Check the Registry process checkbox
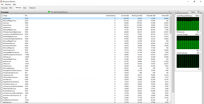The image size is (204, 104). click(2, 98)
